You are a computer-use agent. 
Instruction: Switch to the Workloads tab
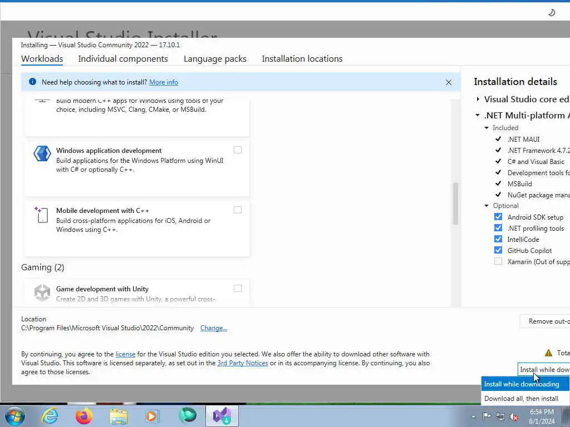tap(42, 59)
